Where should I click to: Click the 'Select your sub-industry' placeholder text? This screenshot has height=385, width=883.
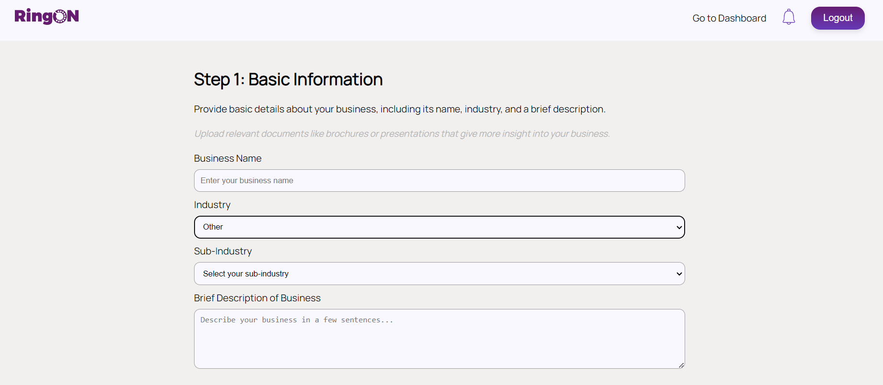click(x=246, y=274)
